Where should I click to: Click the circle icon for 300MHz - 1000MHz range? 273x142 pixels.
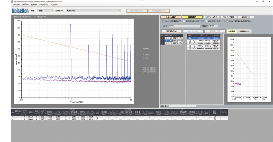(195, 49)
